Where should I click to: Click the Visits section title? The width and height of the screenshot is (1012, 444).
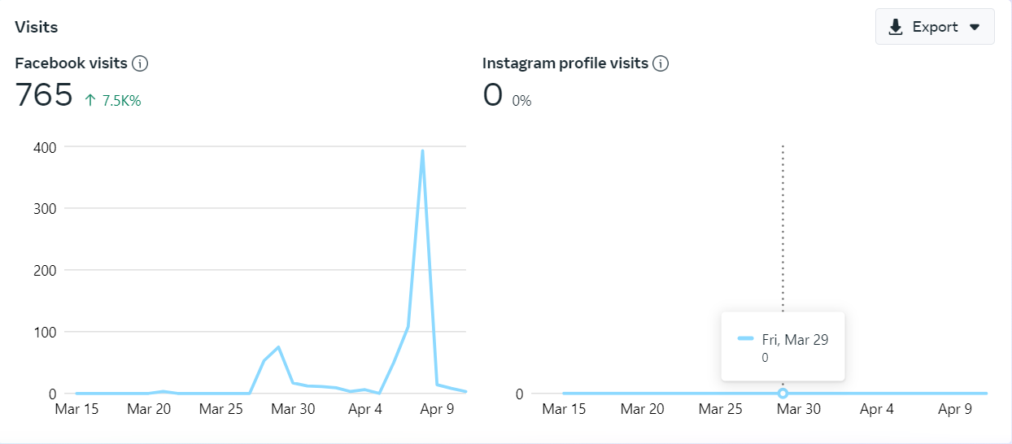coord(37,27)
